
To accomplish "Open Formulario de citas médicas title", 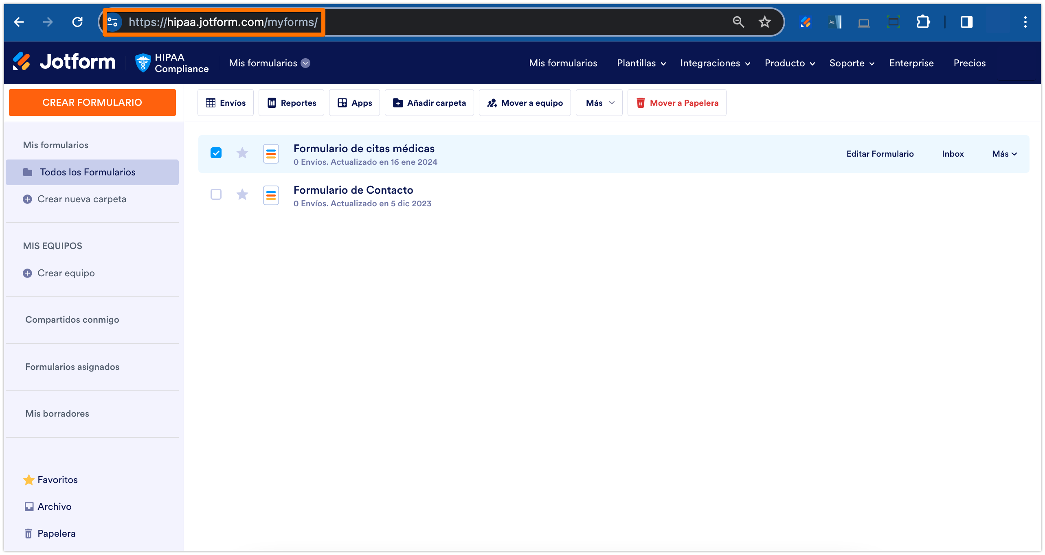I will pos(364,149).
